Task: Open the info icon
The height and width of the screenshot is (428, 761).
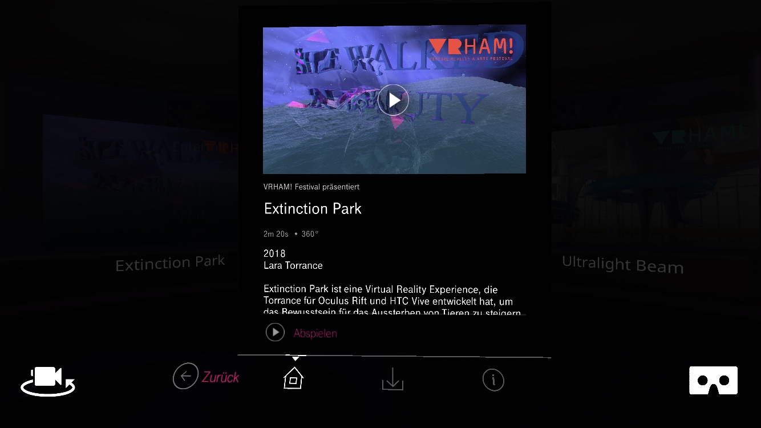Action: point(493,379)
